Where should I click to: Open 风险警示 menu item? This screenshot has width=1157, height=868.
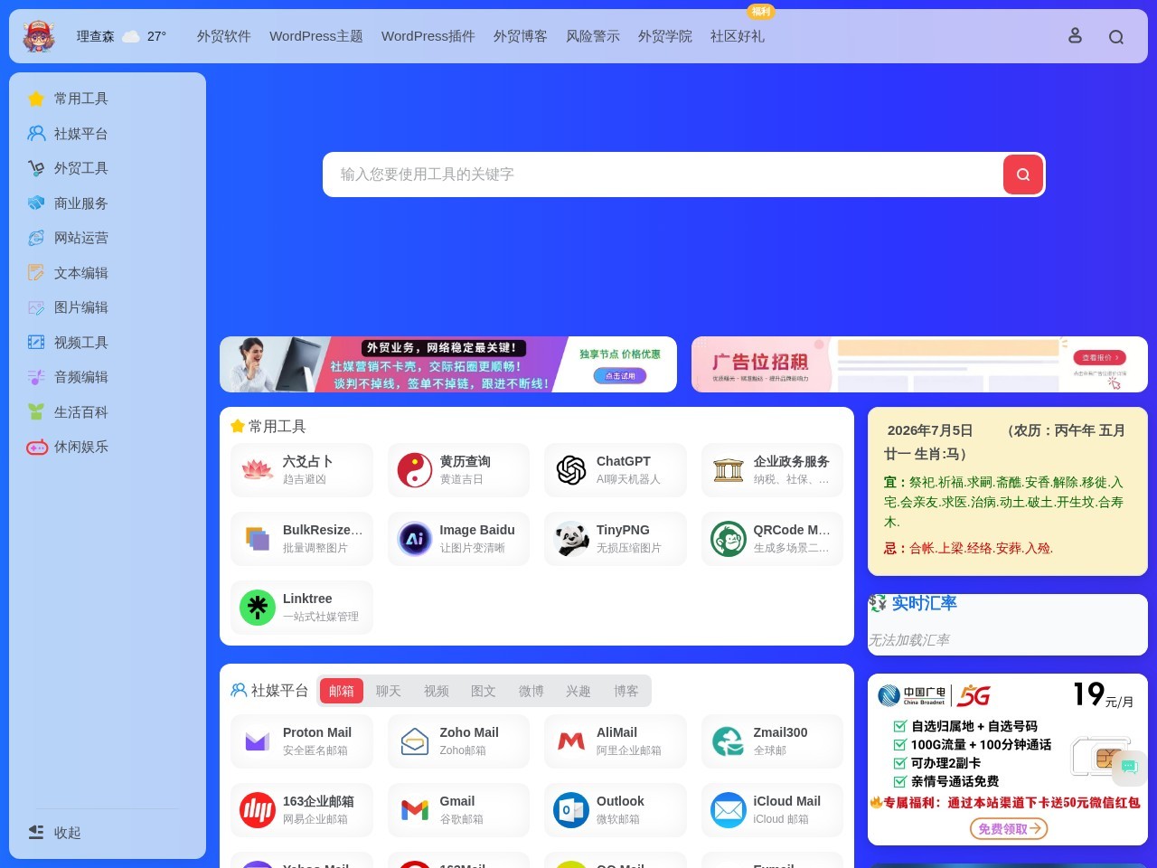tap(593, 36)
